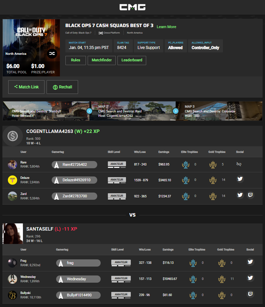
Task: Click arrow between Map 1 and Map 2
Action: pos(89,111)
